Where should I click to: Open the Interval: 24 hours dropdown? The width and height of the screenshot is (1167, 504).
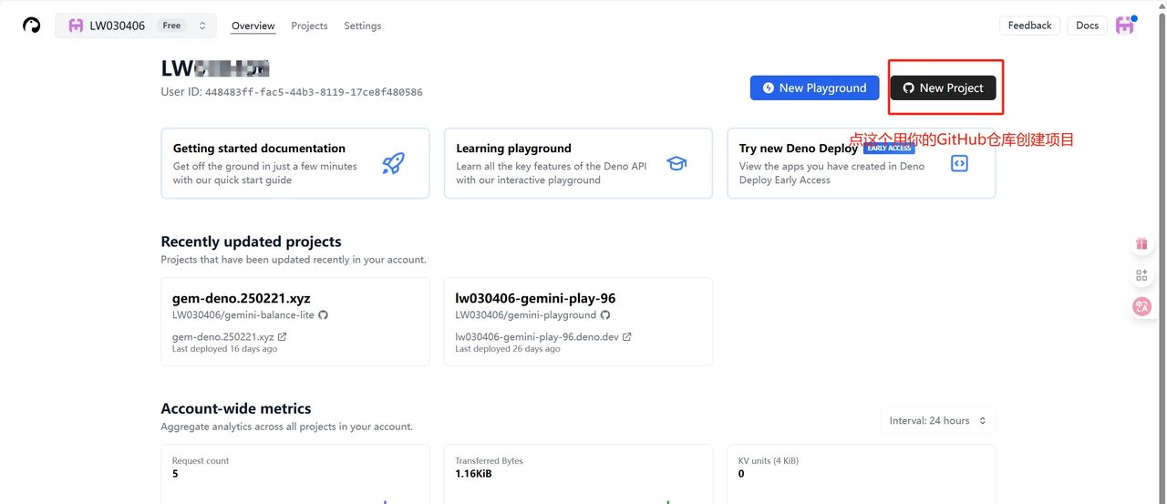point(937,421)
